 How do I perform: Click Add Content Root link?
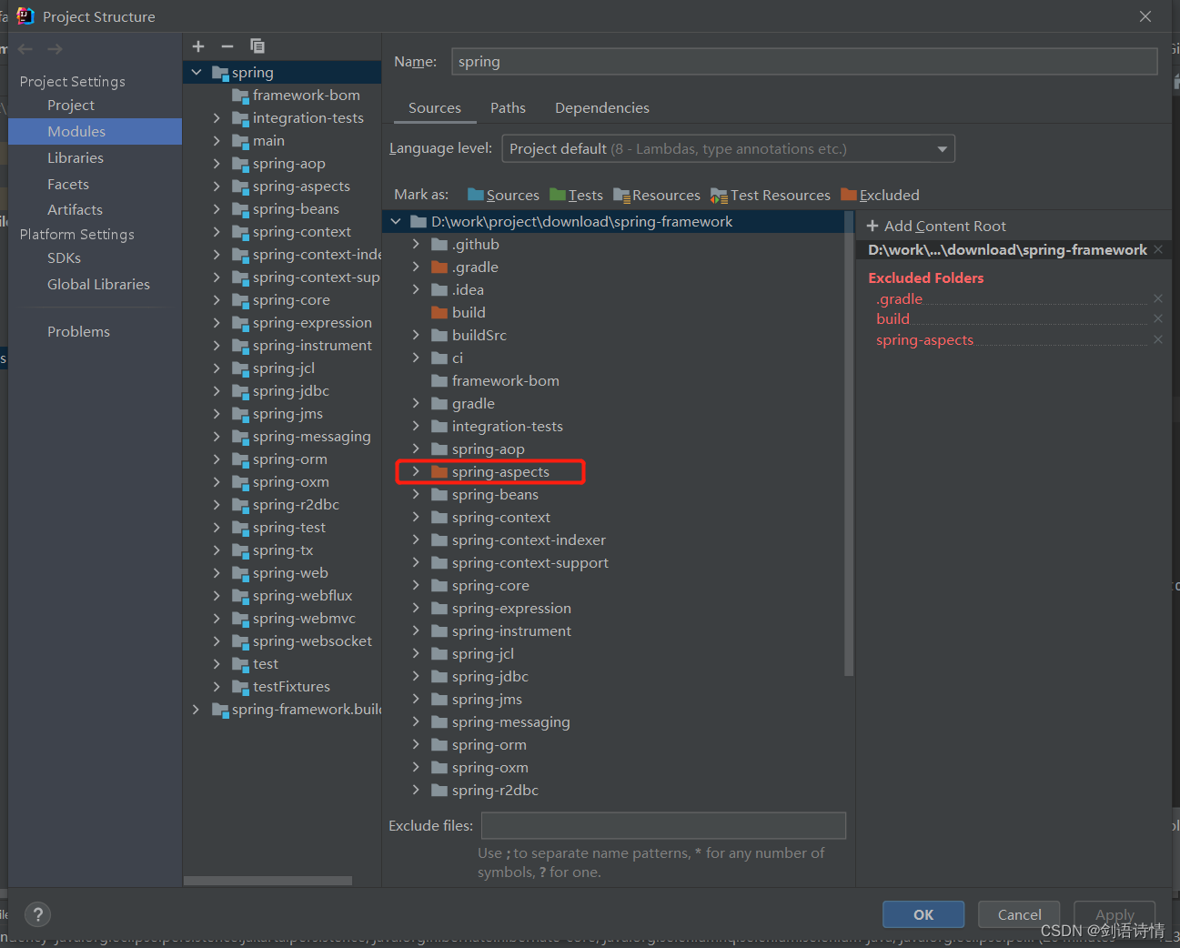(x=944, y=226)
